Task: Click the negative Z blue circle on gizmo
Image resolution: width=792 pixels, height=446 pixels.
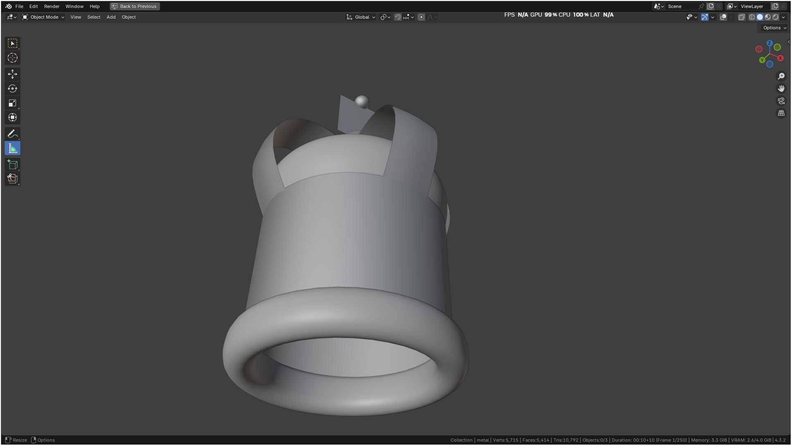Action: pyautogui.click(x=770, y=64)
